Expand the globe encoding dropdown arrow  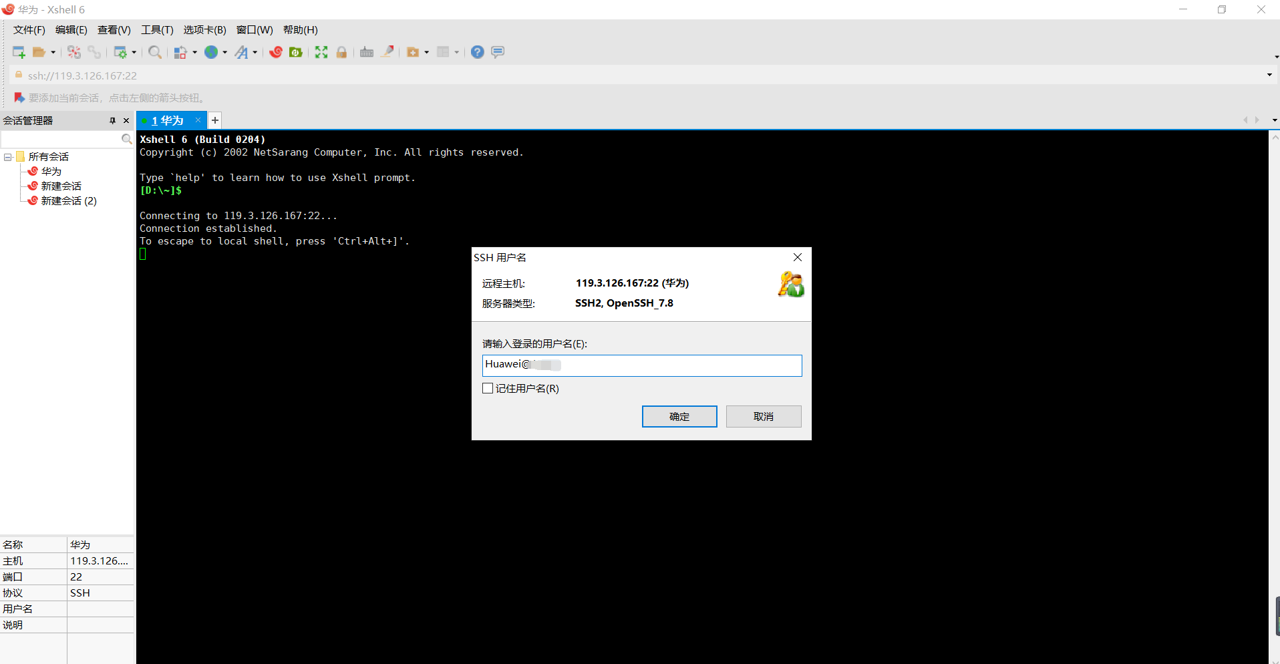(x=225, y=52)
